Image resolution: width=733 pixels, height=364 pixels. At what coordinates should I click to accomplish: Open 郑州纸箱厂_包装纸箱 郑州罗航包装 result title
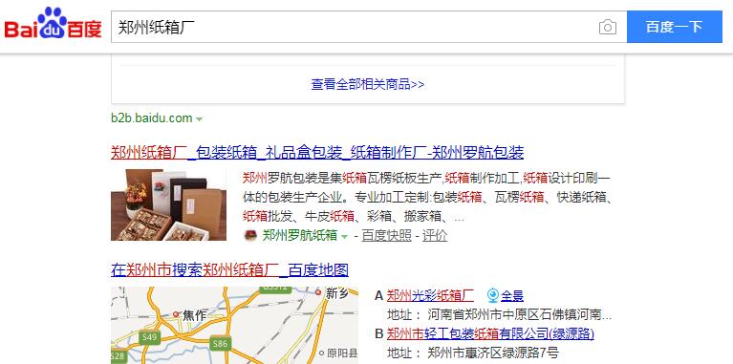317,152
